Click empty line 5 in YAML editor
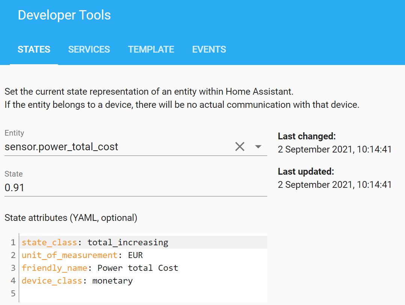Screen dimensions: 405x305 (143, 293)
